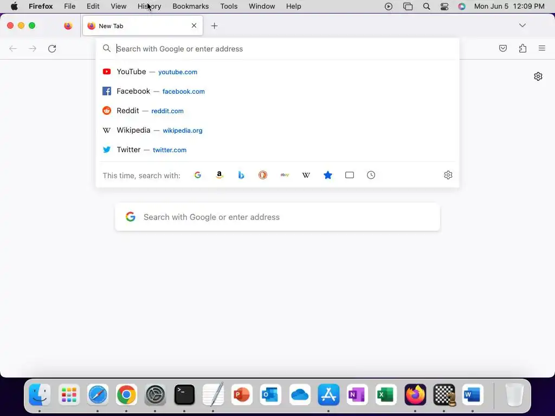This screenshot has height=416, width=555.
Task: Go forward one page arrow
Action: point(33,48)
